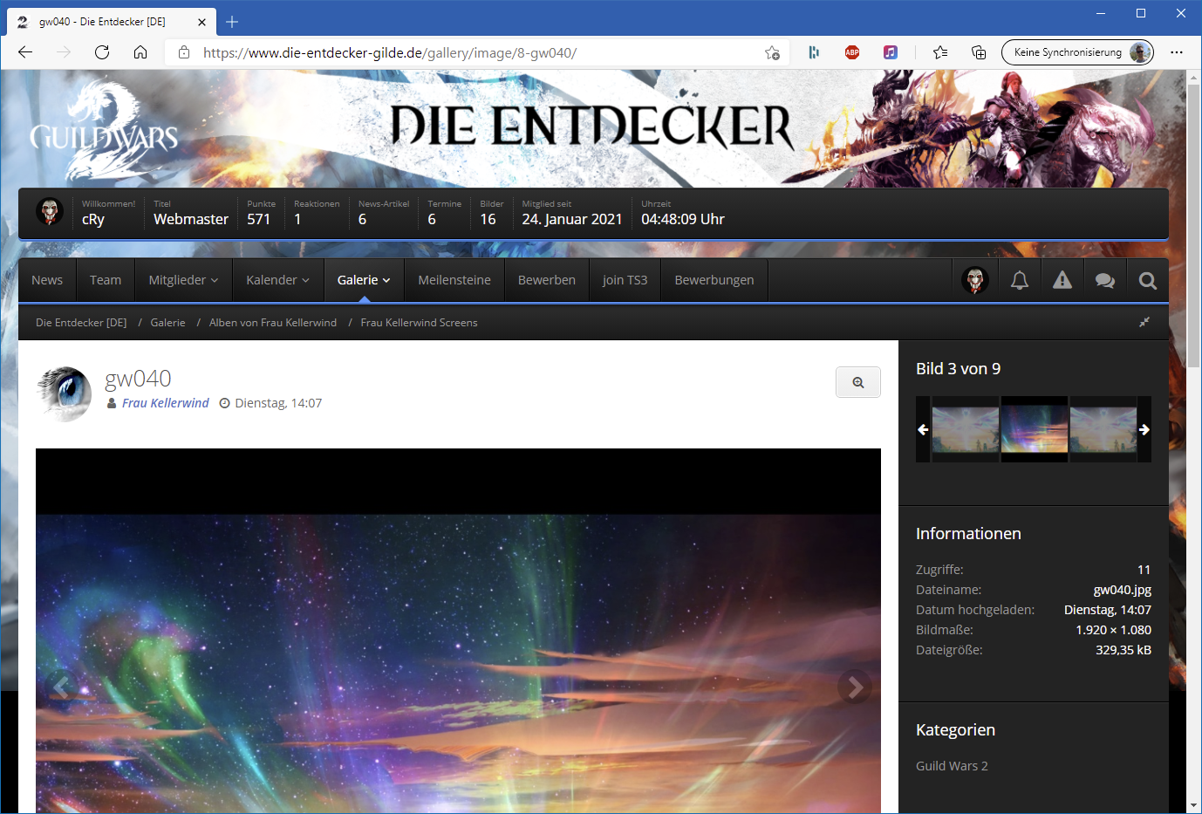This screenshot has height=814, width=1202.
Task: Open Alben von Frau Kellerwind breadcrumb
Action: [273, 323]
